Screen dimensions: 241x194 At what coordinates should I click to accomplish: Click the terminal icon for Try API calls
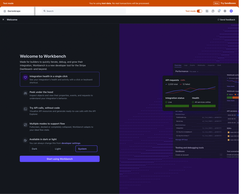coord(25,109)
